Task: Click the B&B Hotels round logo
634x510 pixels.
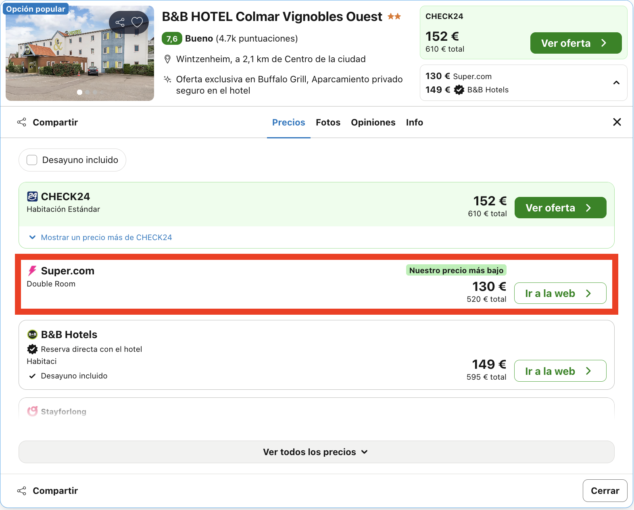Action: point(32,334)
